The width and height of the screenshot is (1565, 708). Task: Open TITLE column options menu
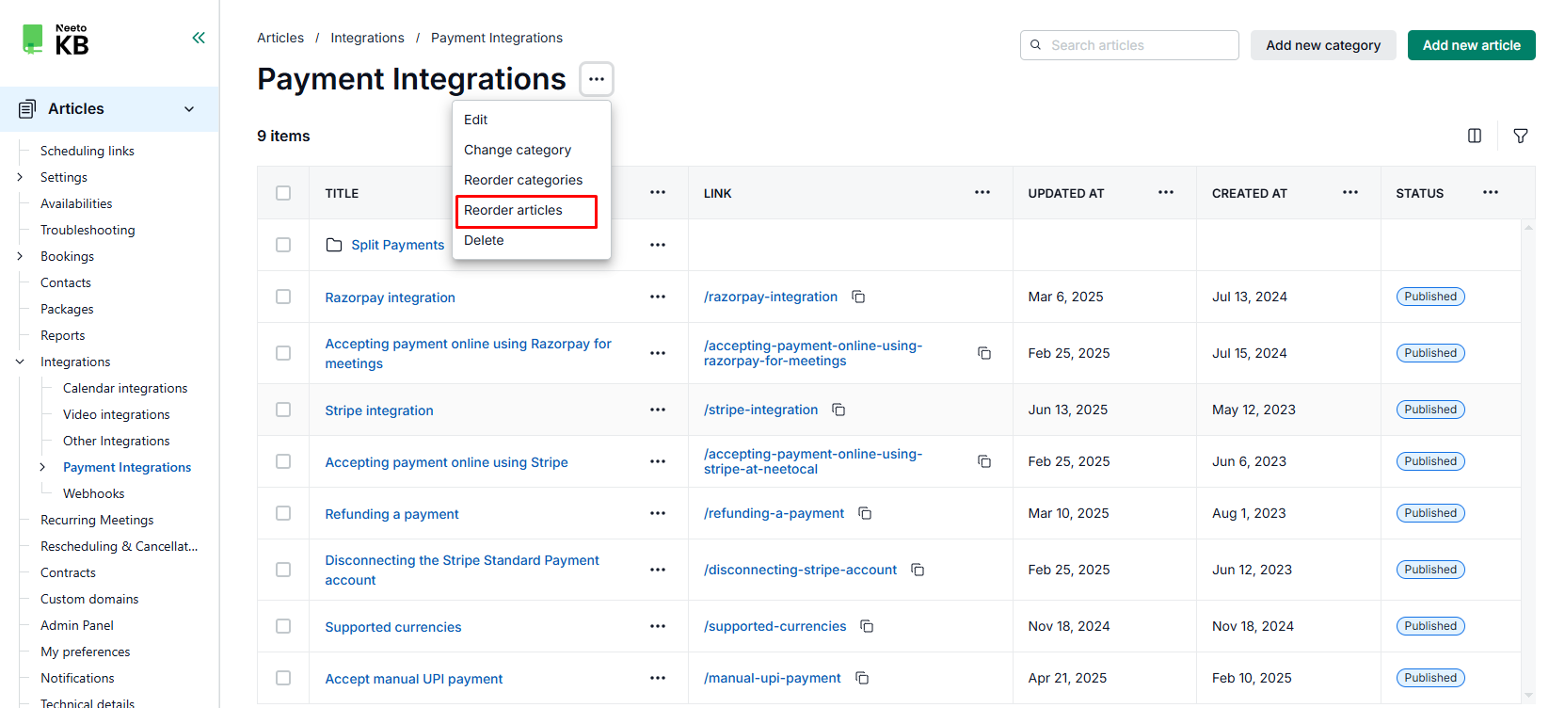[x=658, y=192]
